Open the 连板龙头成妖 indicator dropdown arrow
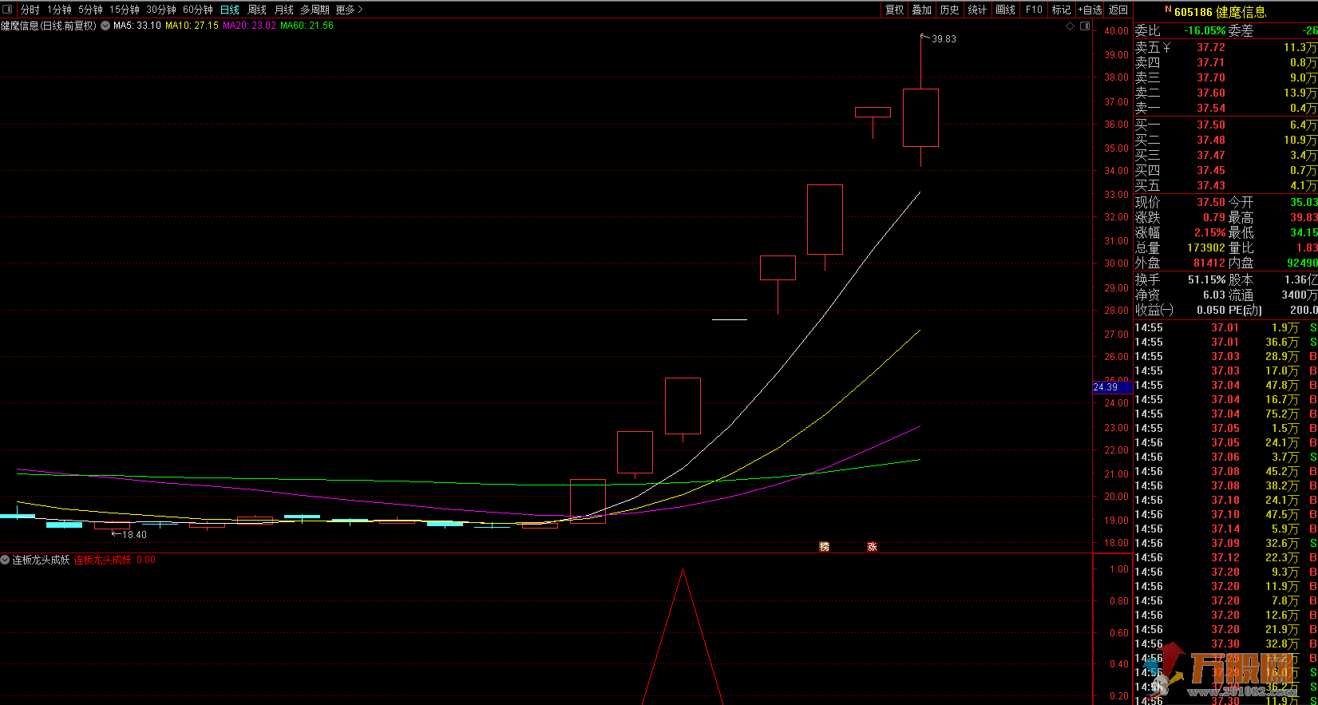The image size is (1318, 705). pyautogui.click(x=6, y=560)
